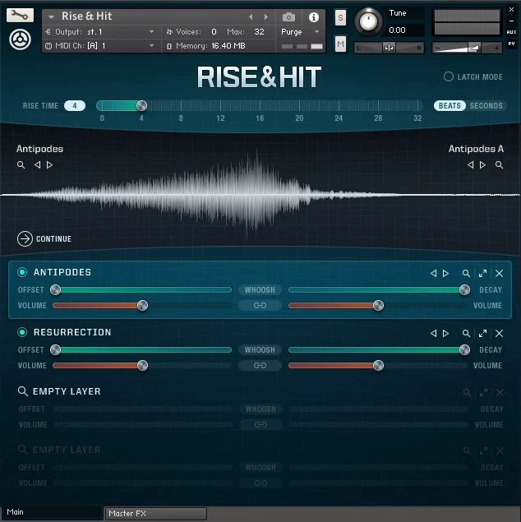Adjust Antipodes Decay slider

464,289
